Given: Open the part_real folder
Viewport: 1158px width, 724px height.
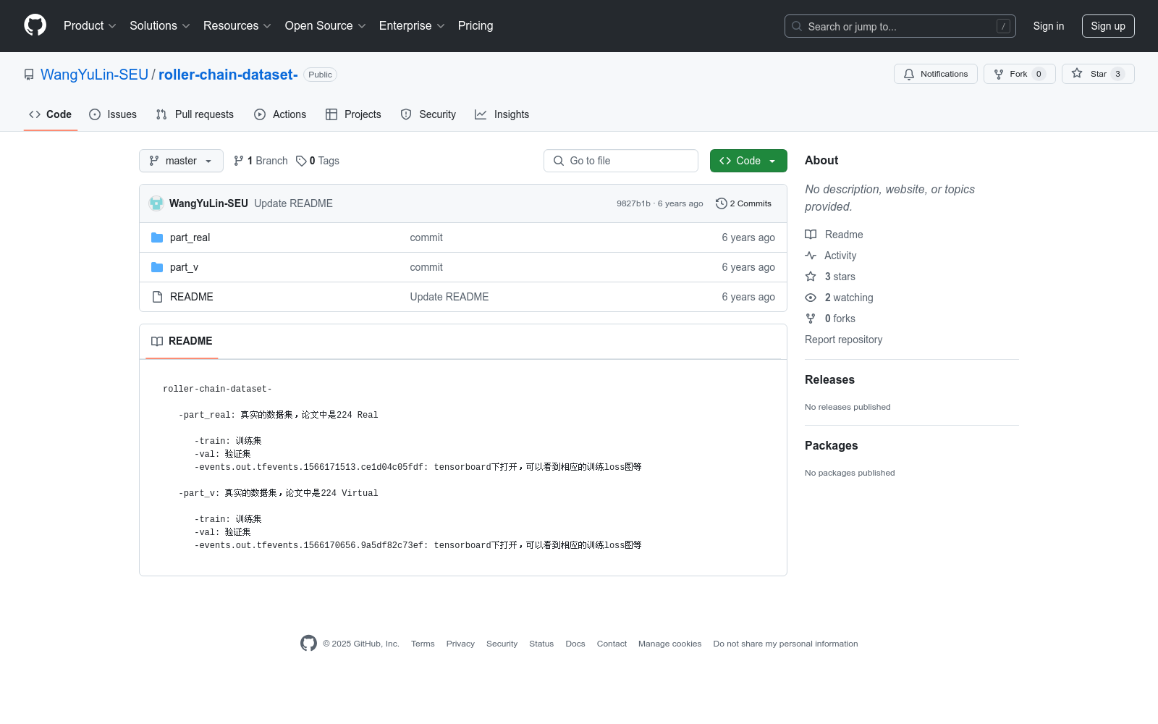Looking at the screenshot, I should [x=190, y=237].
